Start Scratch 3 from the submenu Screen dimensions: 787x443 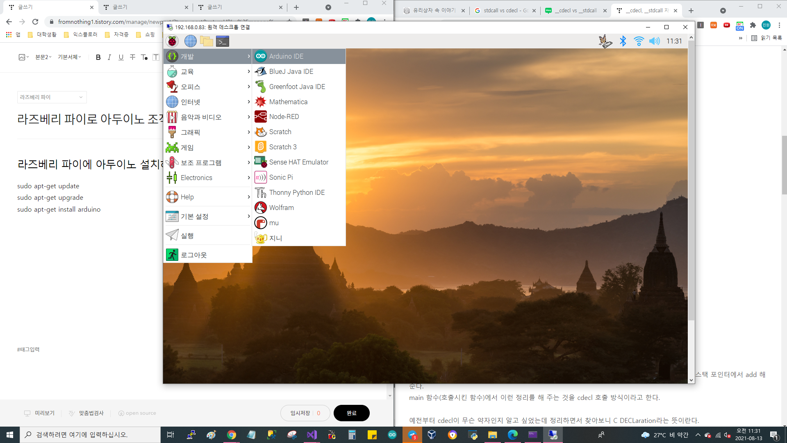tap(282, 147)
